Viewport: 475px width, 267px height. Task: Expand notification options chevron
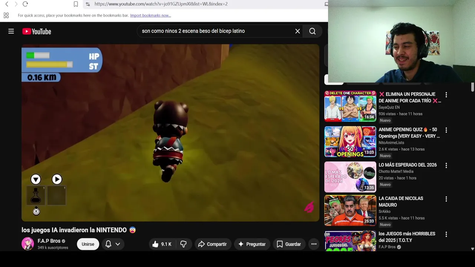click(118, 244)
